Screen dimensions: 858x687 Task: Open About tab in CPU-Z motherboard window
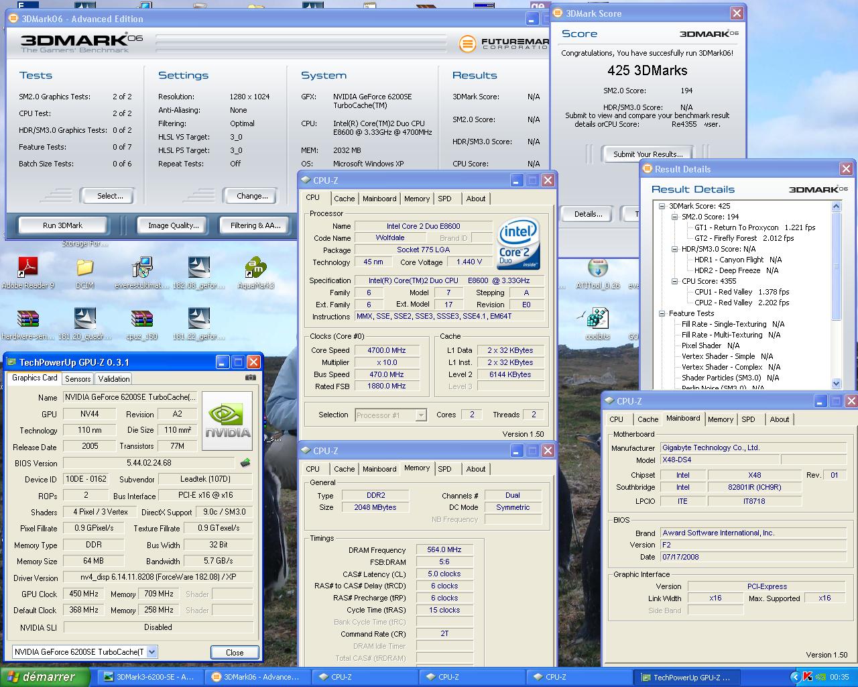(x=780, y=419)
